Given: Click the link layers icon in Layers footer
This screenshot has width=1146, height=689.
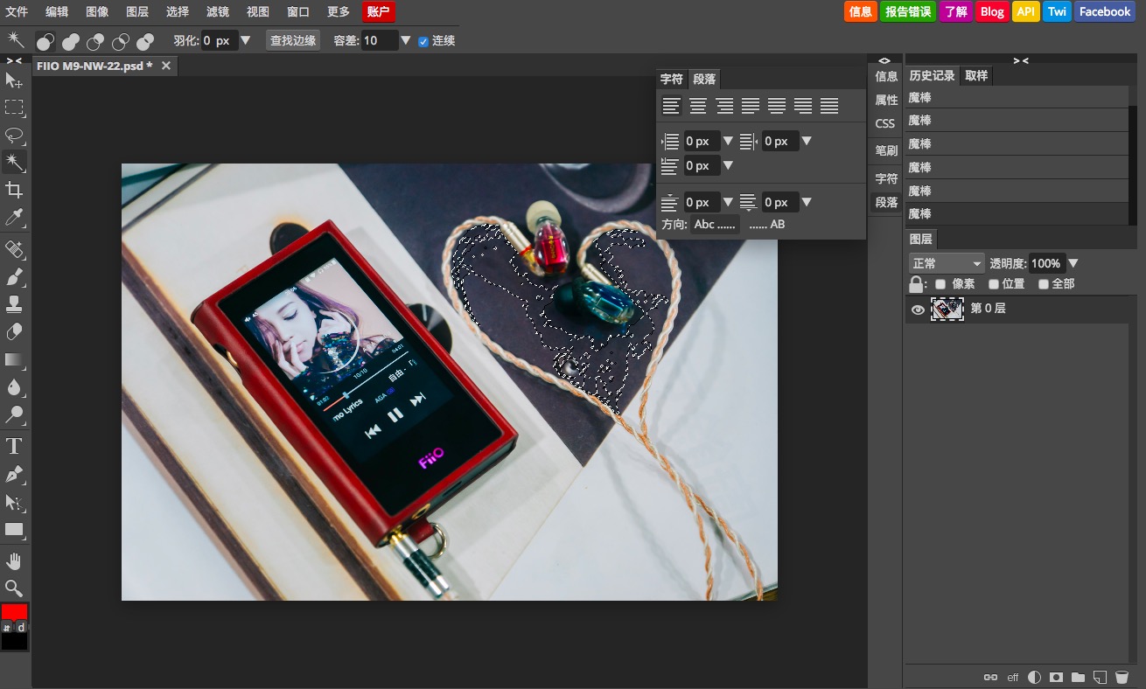Looking at the screenshot, I should click(x=990, y=677).
